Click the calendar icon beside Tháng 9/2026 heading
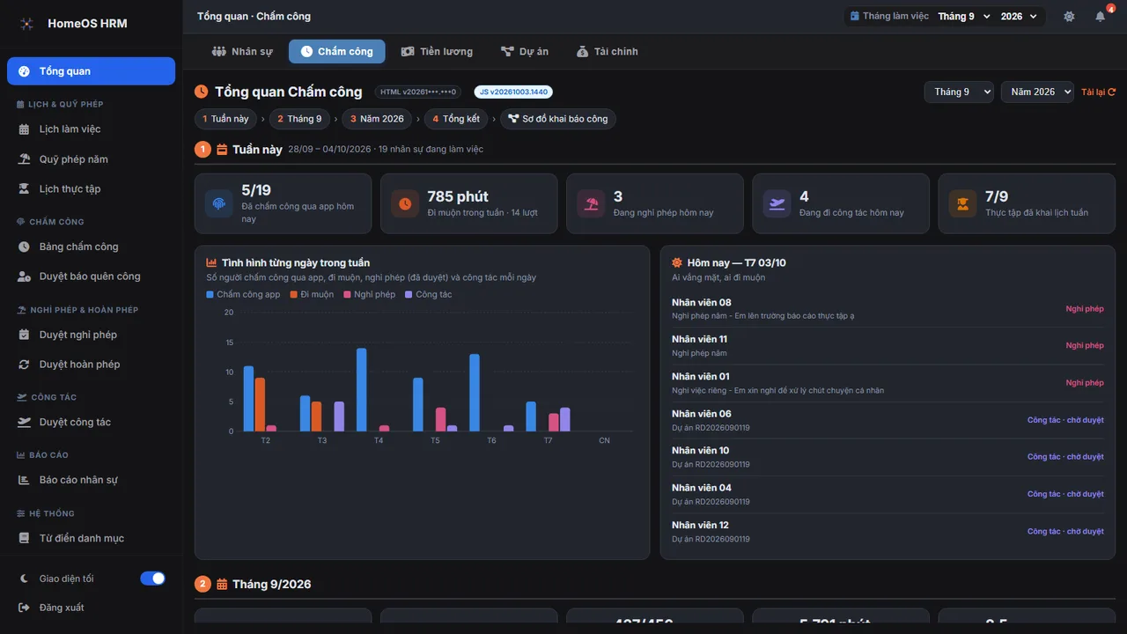The image size is (1127, 634). (222, 584)
